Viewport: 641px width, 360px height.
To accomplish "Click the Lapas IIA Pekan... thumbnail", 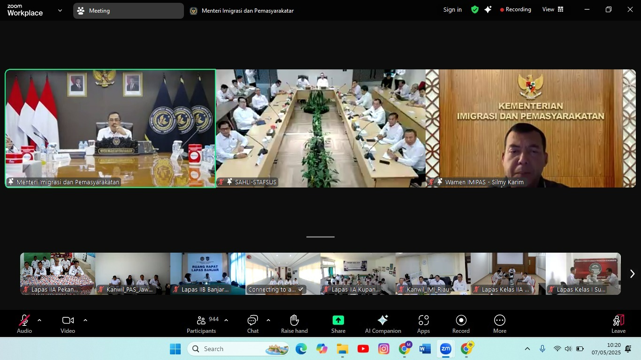I will coord(58,274).
